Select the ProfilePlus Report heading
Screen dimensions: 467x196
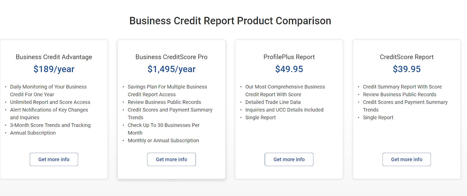289,57
